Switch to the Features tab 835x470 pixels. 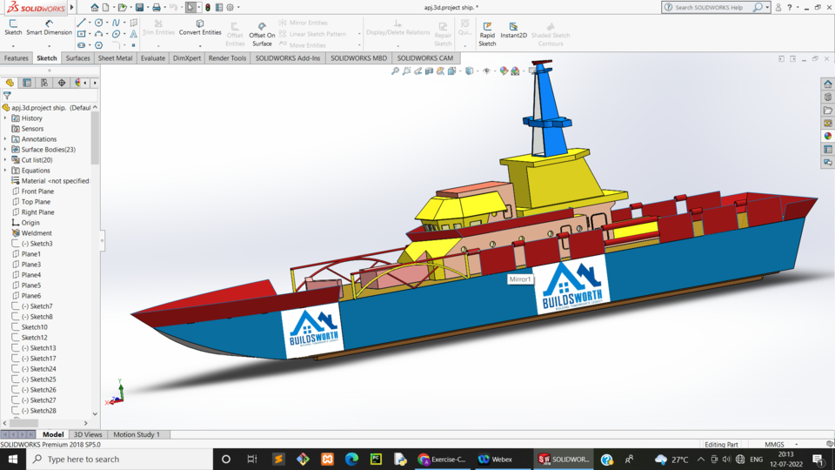click(16, 58)
